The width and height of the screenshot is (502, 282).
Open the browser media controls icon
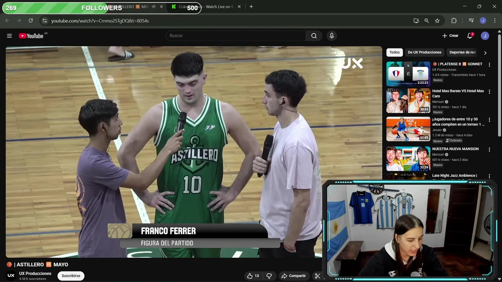point(471,21)
